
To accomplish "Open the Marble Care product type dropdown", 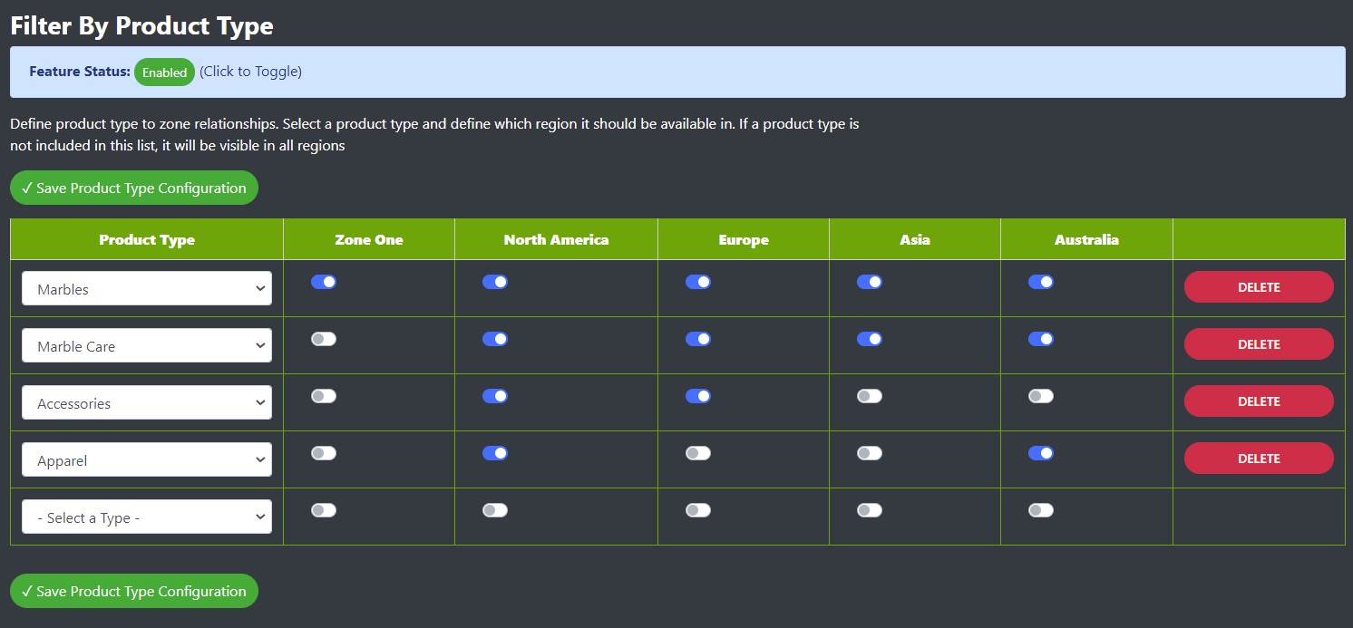I will [147, 346].
